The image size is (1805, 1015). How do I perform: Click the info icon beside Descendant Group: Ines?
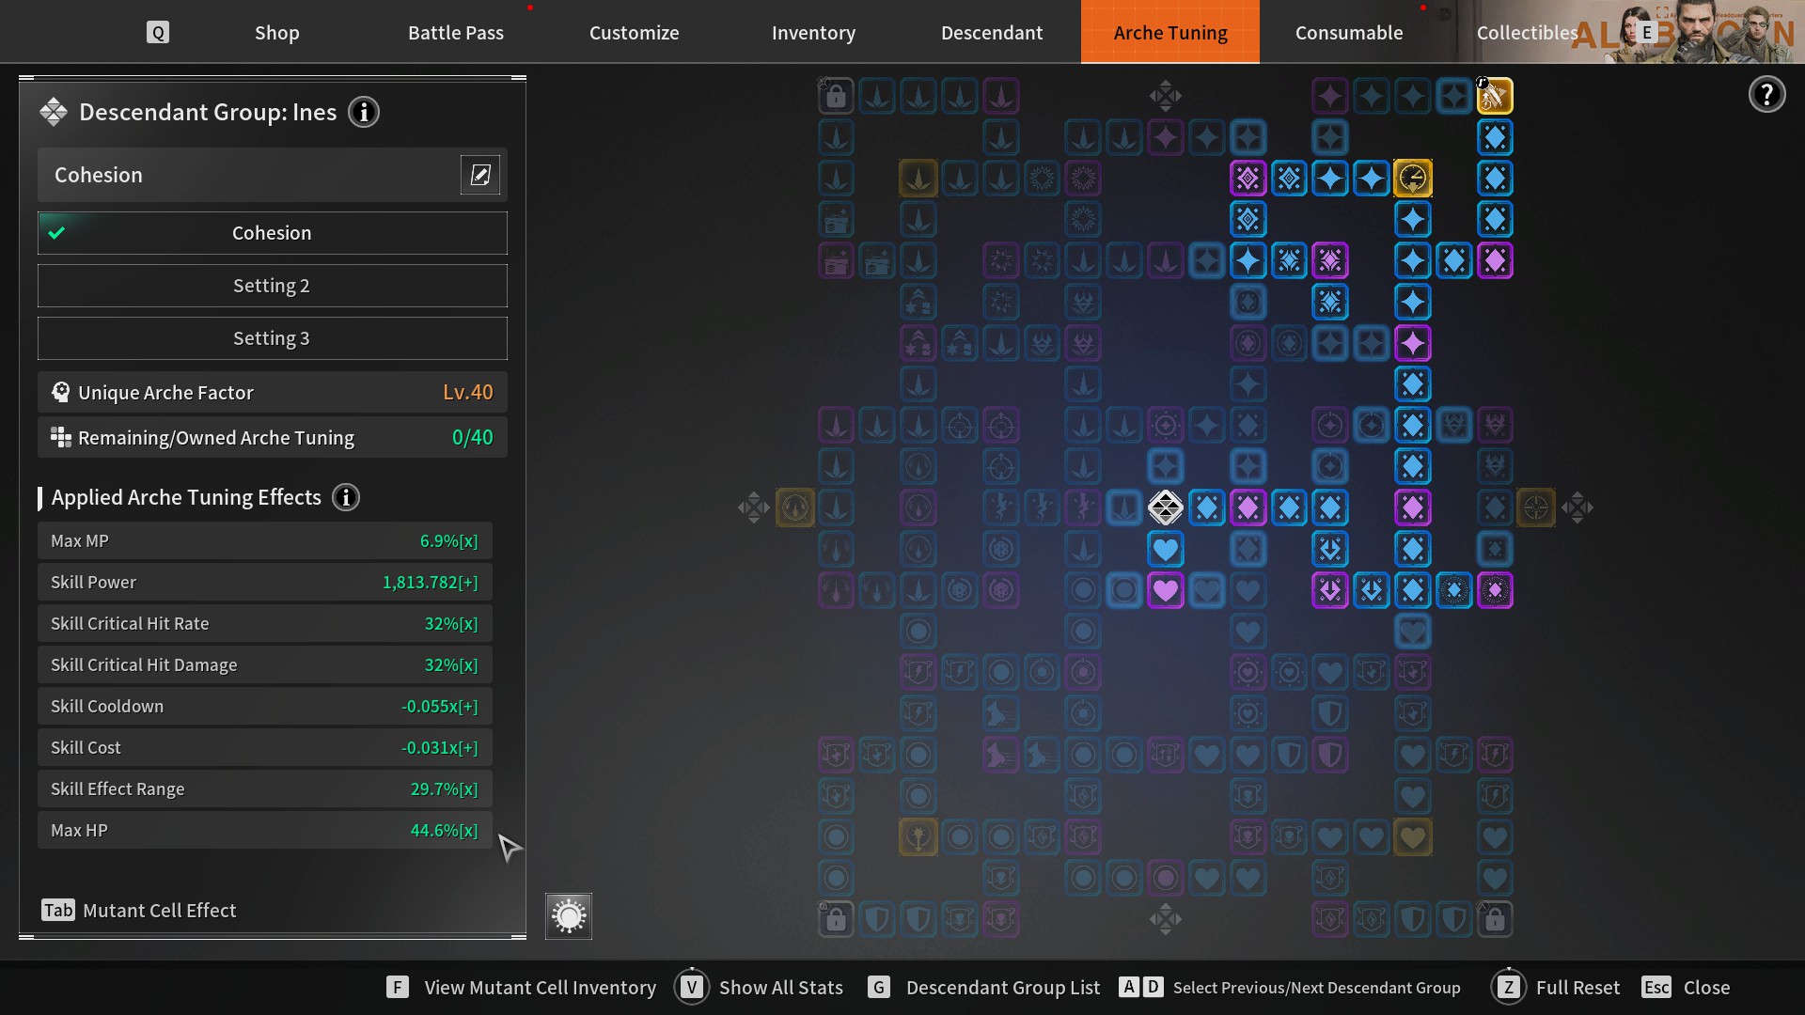(x=364, y=113)
